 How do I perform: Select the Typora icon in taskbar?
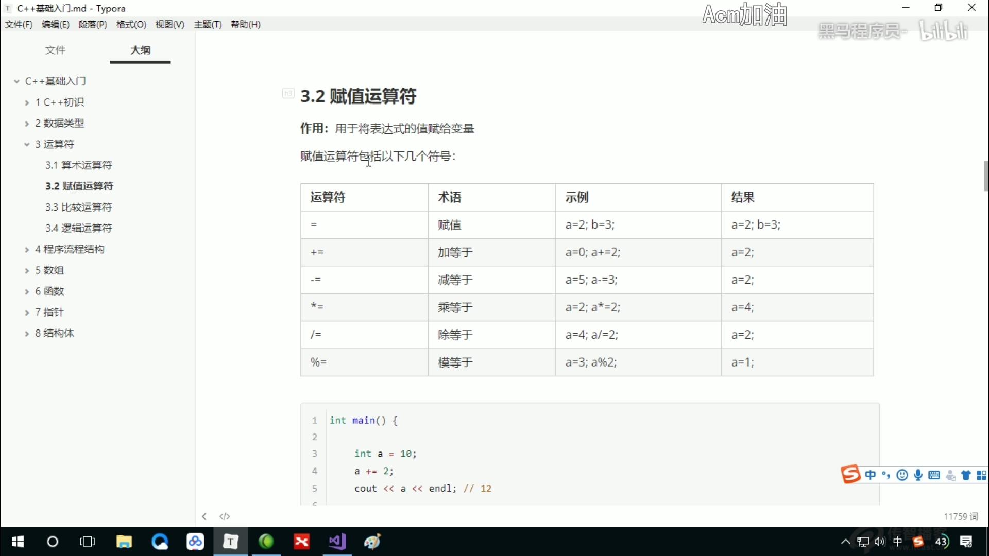230,542
